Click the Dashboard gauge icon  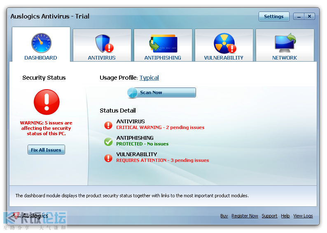click(x=41, y=43)
